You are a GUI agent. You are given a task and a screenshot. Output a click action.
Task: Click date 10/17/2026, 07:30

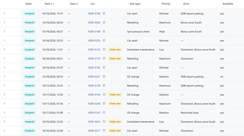(52, 104)
